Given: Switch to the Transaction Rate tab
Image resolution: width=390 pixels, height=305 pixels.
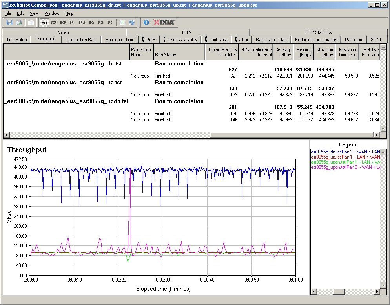Looking at the screenshot, I should 81,40.
